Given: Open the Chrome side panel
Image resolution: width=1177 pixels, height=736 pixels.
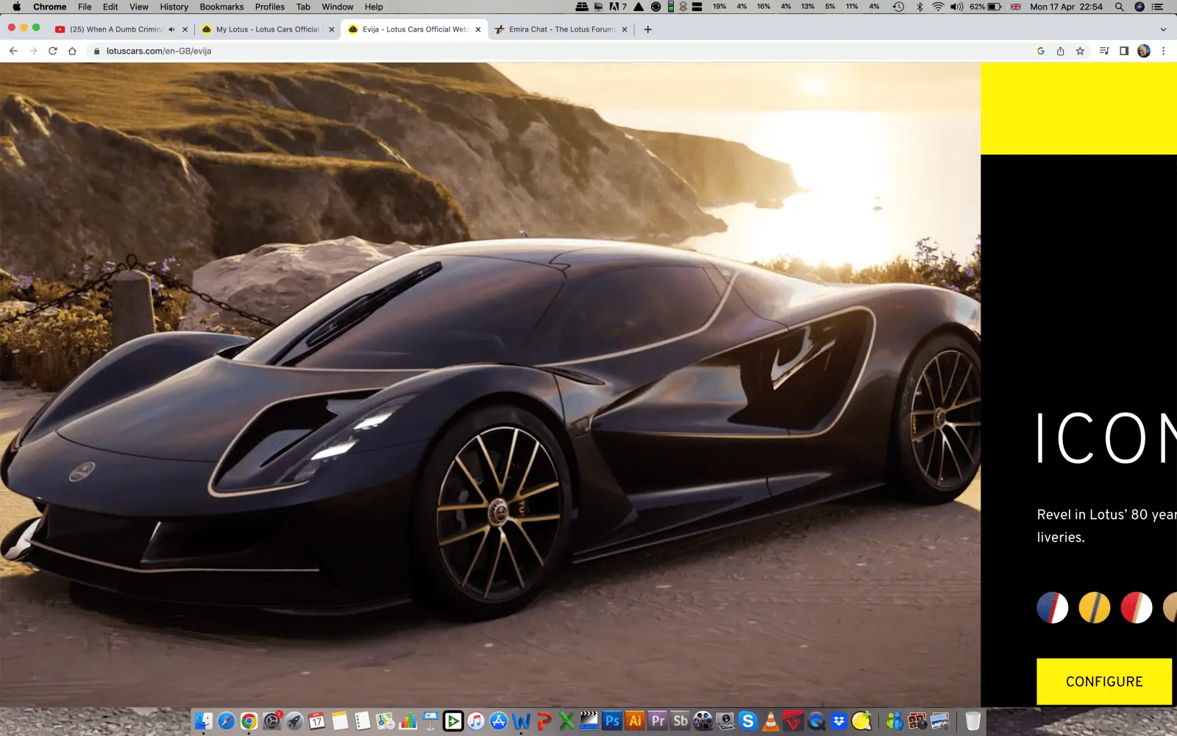Looking at the screenshot, I should [x=1124, y=51].
